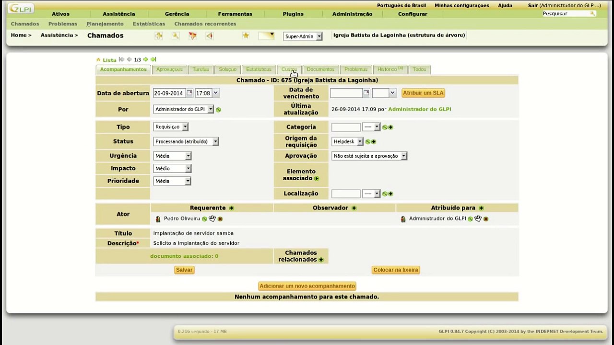The height and width of the screenshot is (345, 614).
Task: Click the templates icon beside the search icon
Action: point(192,35)
